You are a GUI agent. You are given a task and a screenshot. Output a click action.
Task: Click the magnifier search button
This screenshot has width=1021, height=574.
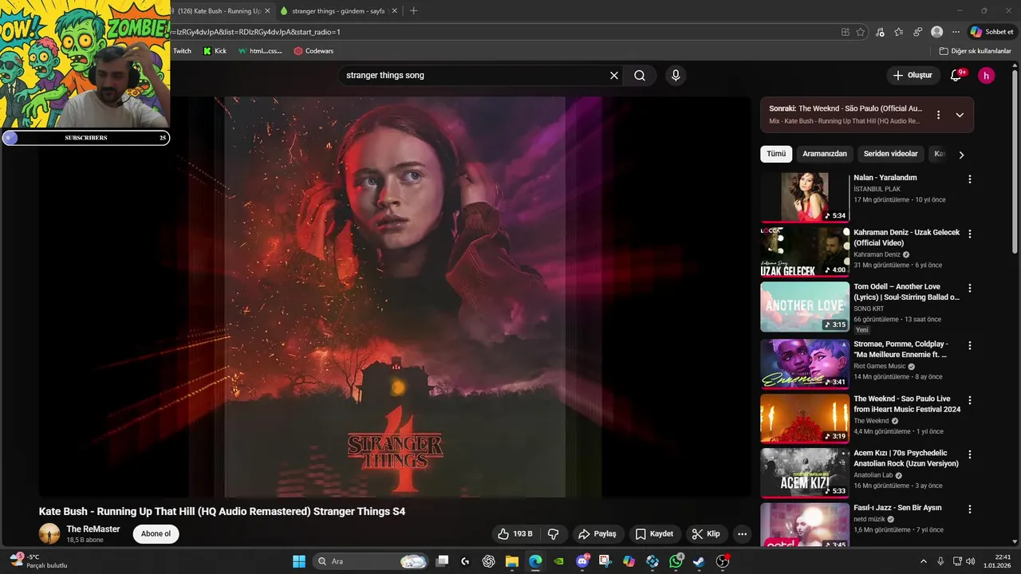pos(640,76)
